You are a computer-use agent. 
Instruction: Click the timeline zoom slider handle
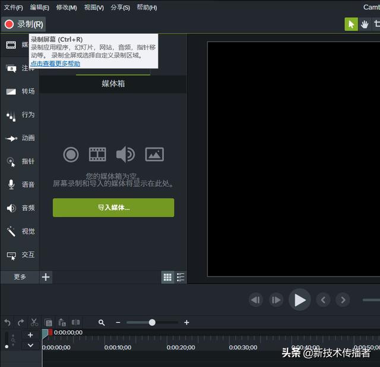(x=152, y=322)
